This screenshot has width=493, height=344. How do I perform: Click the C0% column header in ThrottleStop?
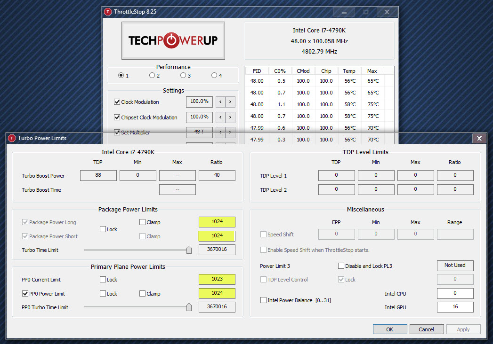click(x=280, y=71)
